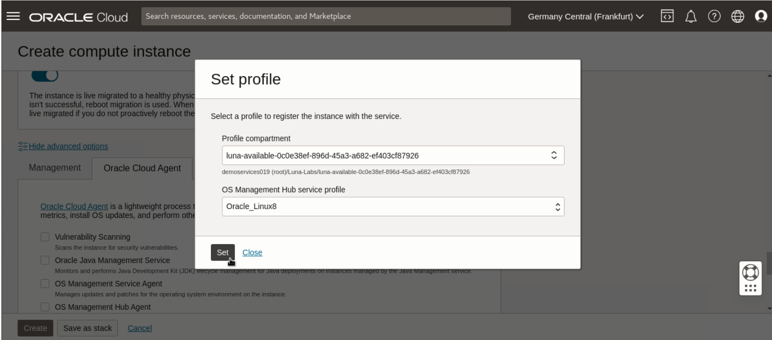Image resolution: width=772 pixels, height=340 pixels.
Task: Enable the Vulnerability Scanning checkbox
Action: click(45, 237)
